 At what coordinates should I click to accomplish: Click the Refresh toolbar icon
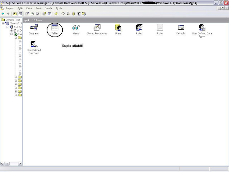click(x=32, y=14)
